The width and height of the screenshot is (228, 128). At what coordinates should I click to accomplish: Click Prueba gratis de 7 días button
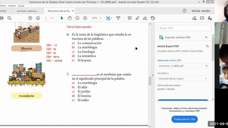[185, 119]
